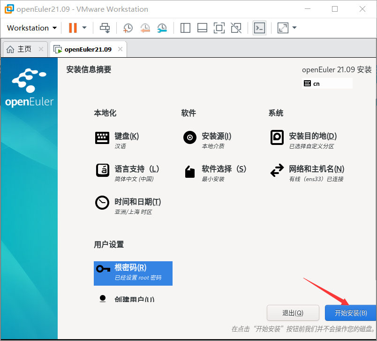This screenshot has width=377, height=341.
Task: Close the 主页 tab
Action: tap(41, 49)
